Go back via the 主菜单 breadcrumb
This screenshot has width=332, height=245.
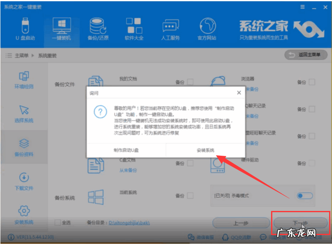tap(21, 55)
